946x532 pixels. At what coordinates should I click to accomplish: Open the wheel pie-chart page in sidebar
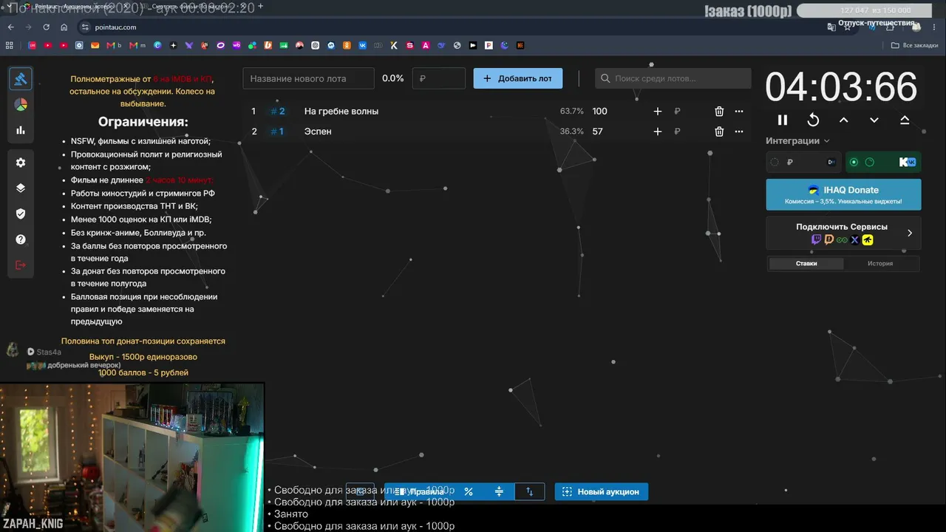coord(21,104)
